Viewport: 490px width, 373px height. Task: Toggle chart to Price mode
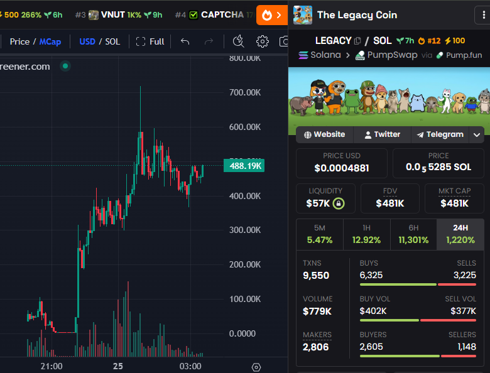tap(19, 41)
